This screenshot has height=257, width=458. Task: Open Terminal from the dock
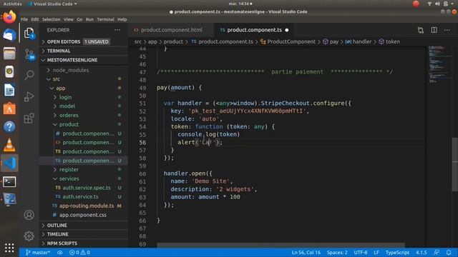[9, 182]
